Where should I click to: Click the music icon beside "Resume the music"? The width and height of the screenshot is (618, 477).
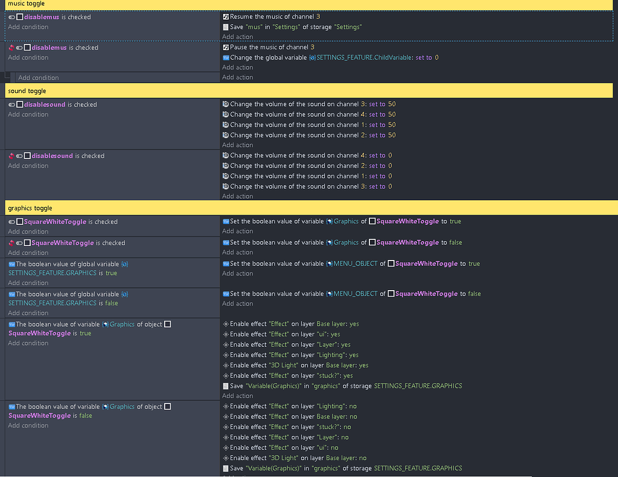226,17
